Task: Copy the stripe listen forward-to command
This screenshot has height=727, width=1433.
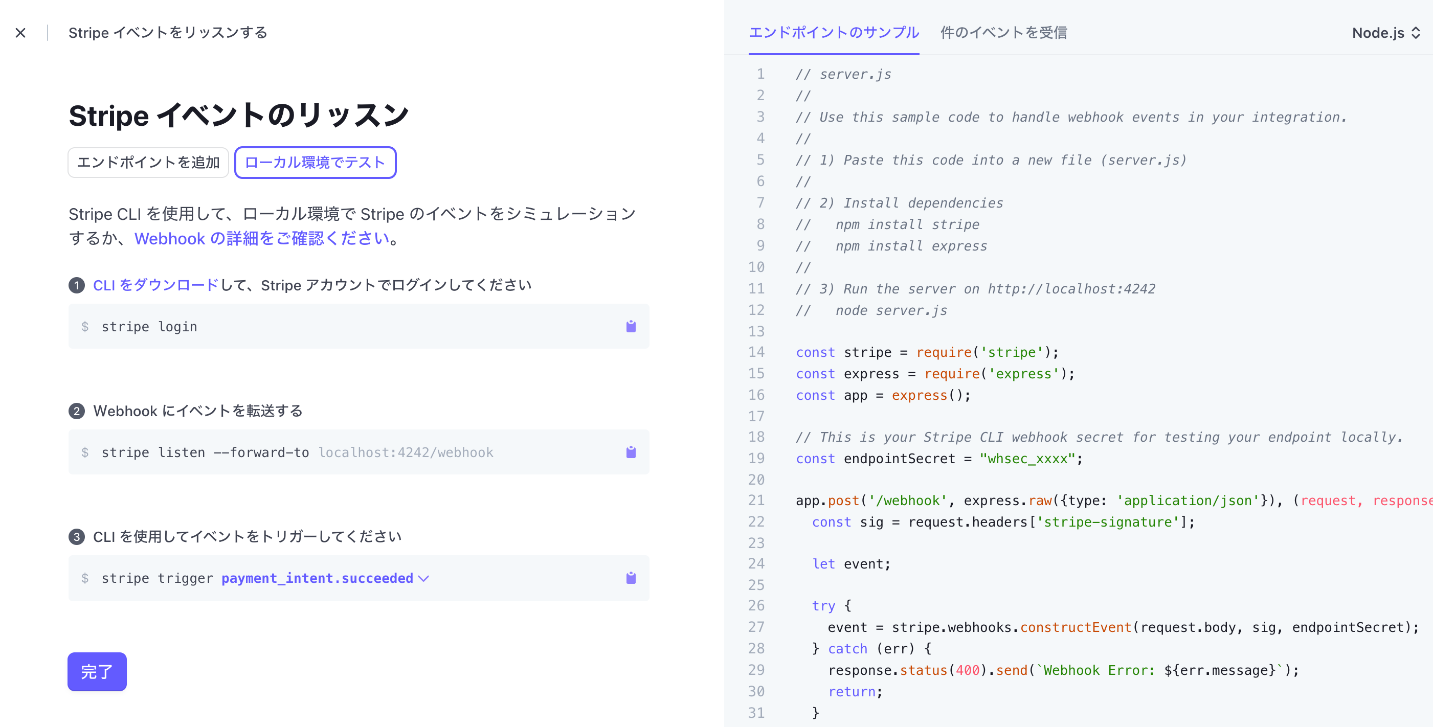Action: click(631, 452)
